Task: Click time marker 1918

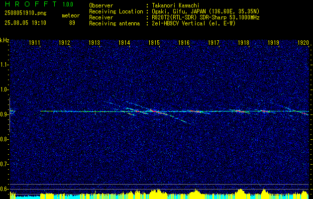Action: pyautogui.click(x=243, y=42)
